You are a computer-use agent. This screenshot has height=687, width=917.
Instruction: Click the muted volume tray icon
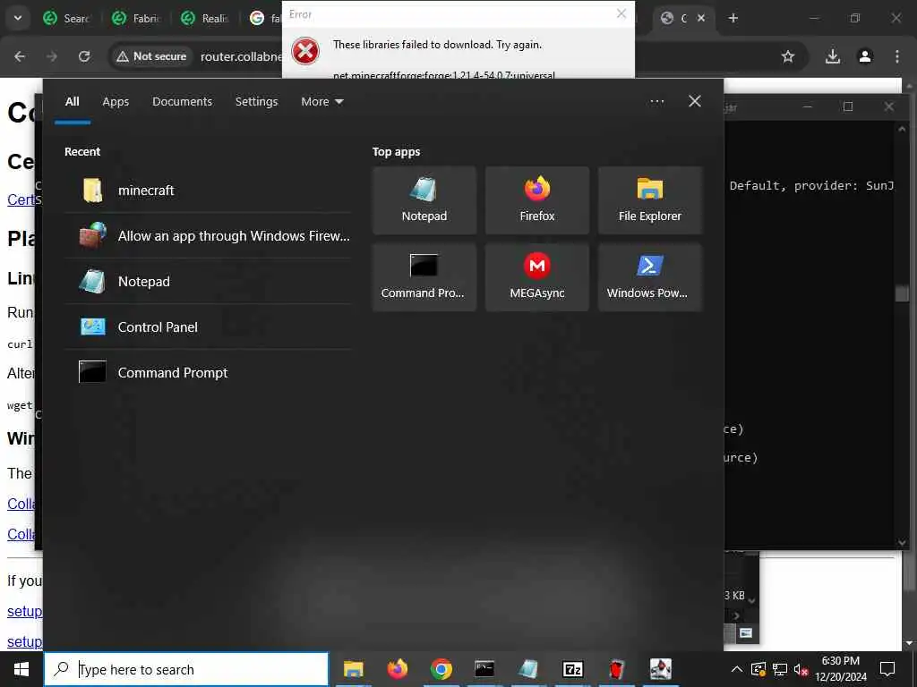(801, 669)
